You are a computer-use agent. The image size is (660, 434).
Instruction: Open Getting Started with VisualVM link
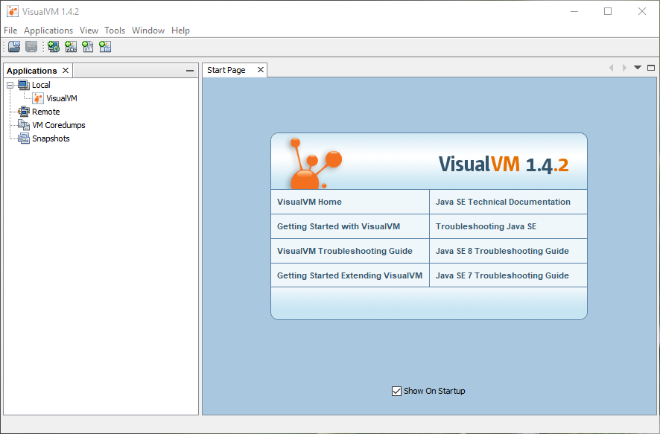pyautogui.click(x=338, y=226)
